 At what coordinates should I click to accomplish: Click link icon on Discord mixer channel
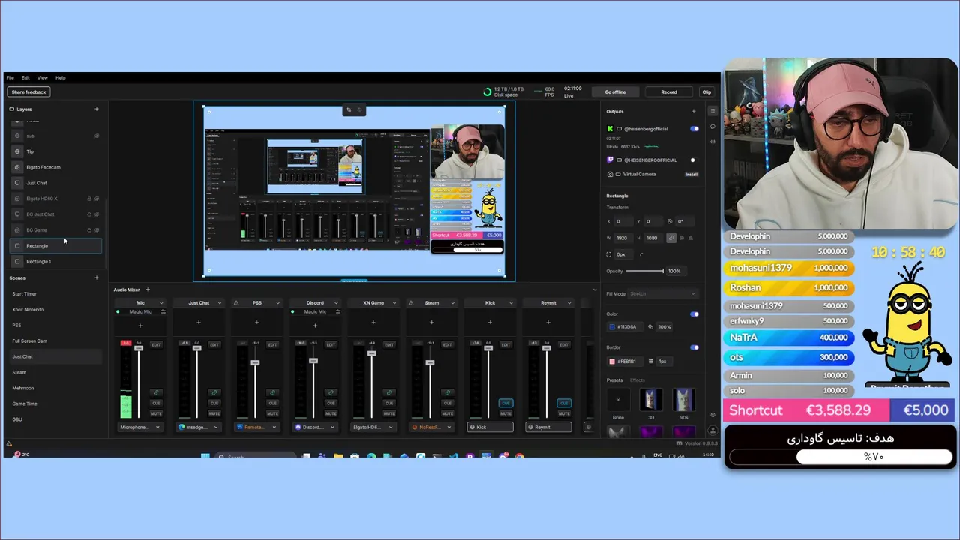coord(331,392)
